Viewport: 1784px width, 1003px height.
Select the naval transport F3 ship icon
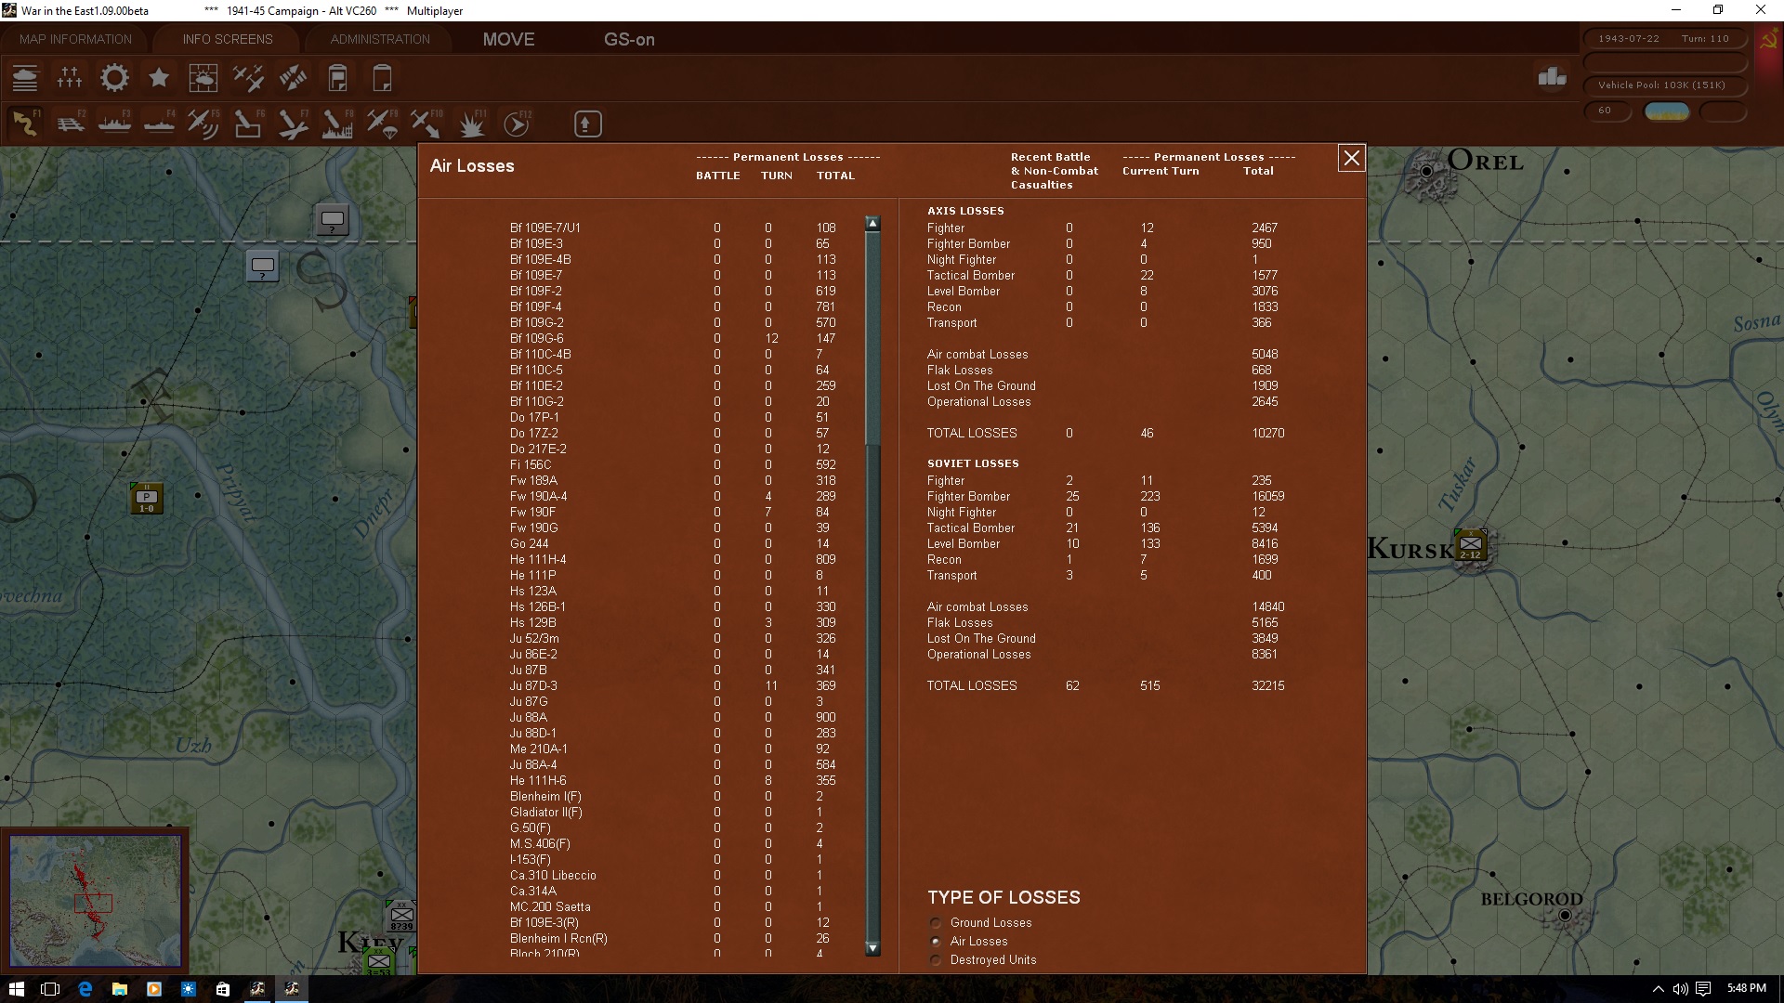pos(114,124)
